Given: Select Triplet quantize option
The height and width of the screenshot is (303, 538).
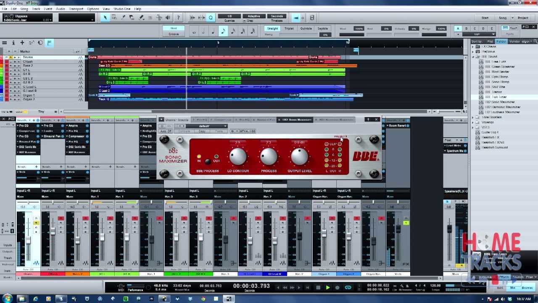Looking at the screenshot, I should 289,29.
